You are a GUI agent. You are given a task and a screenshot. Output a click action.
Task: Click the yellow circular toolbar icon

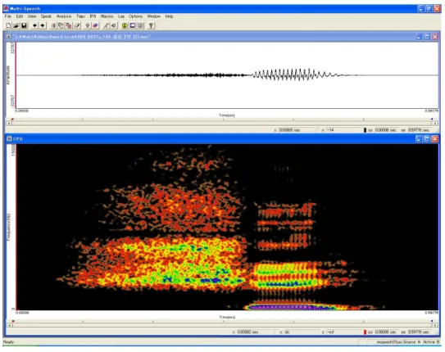125,25
